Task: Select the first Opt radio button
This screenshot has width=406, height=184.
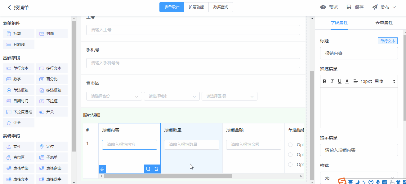Action: [290, 145]
